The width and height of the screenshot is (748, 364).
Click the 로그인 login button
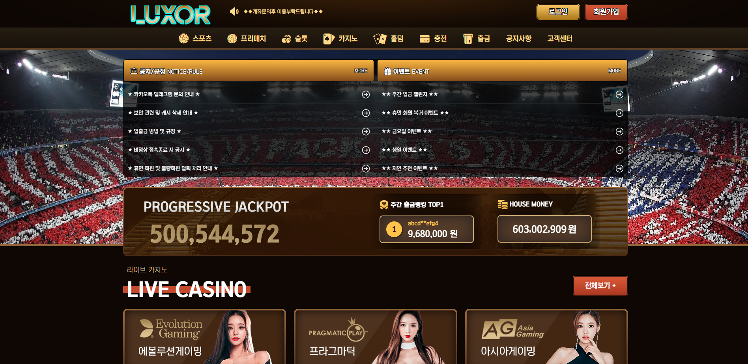point(558,12)
